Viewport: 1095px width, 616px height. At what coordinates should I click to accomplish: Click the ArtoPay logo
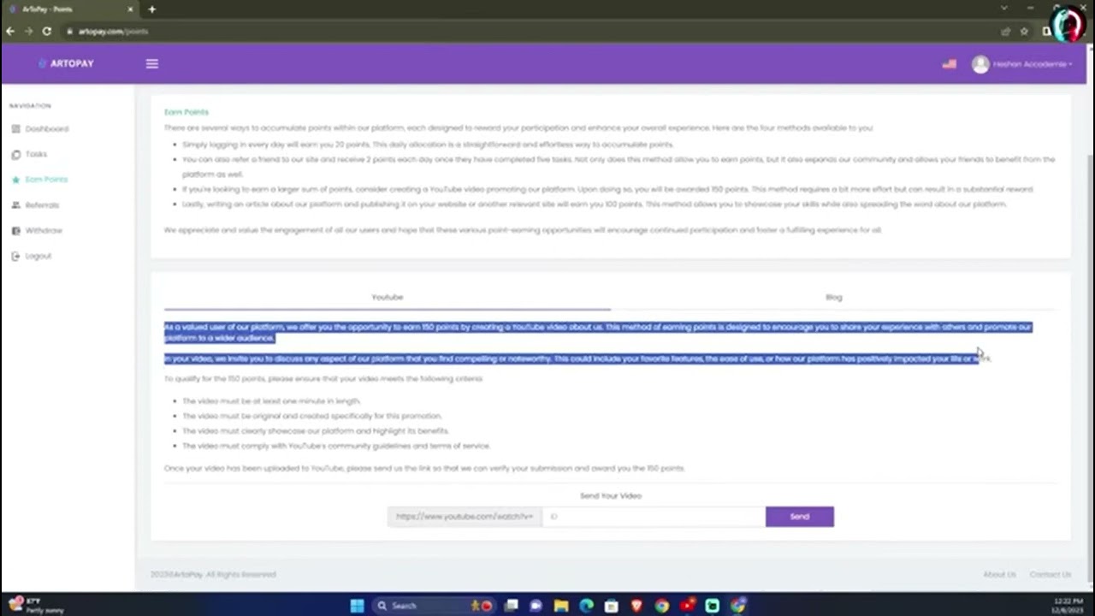(x=66, y=63)
